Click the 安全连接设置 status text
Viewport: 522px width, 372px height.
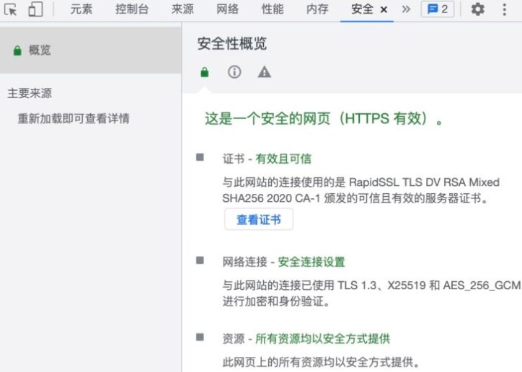tap(311, 262)
